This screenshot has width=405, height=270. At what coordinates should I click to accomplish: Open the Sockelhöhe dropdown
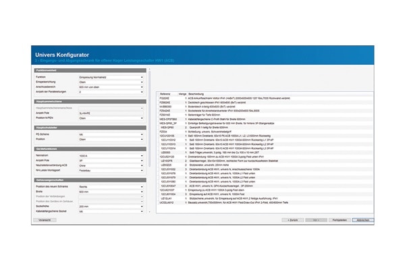(111, 206)
